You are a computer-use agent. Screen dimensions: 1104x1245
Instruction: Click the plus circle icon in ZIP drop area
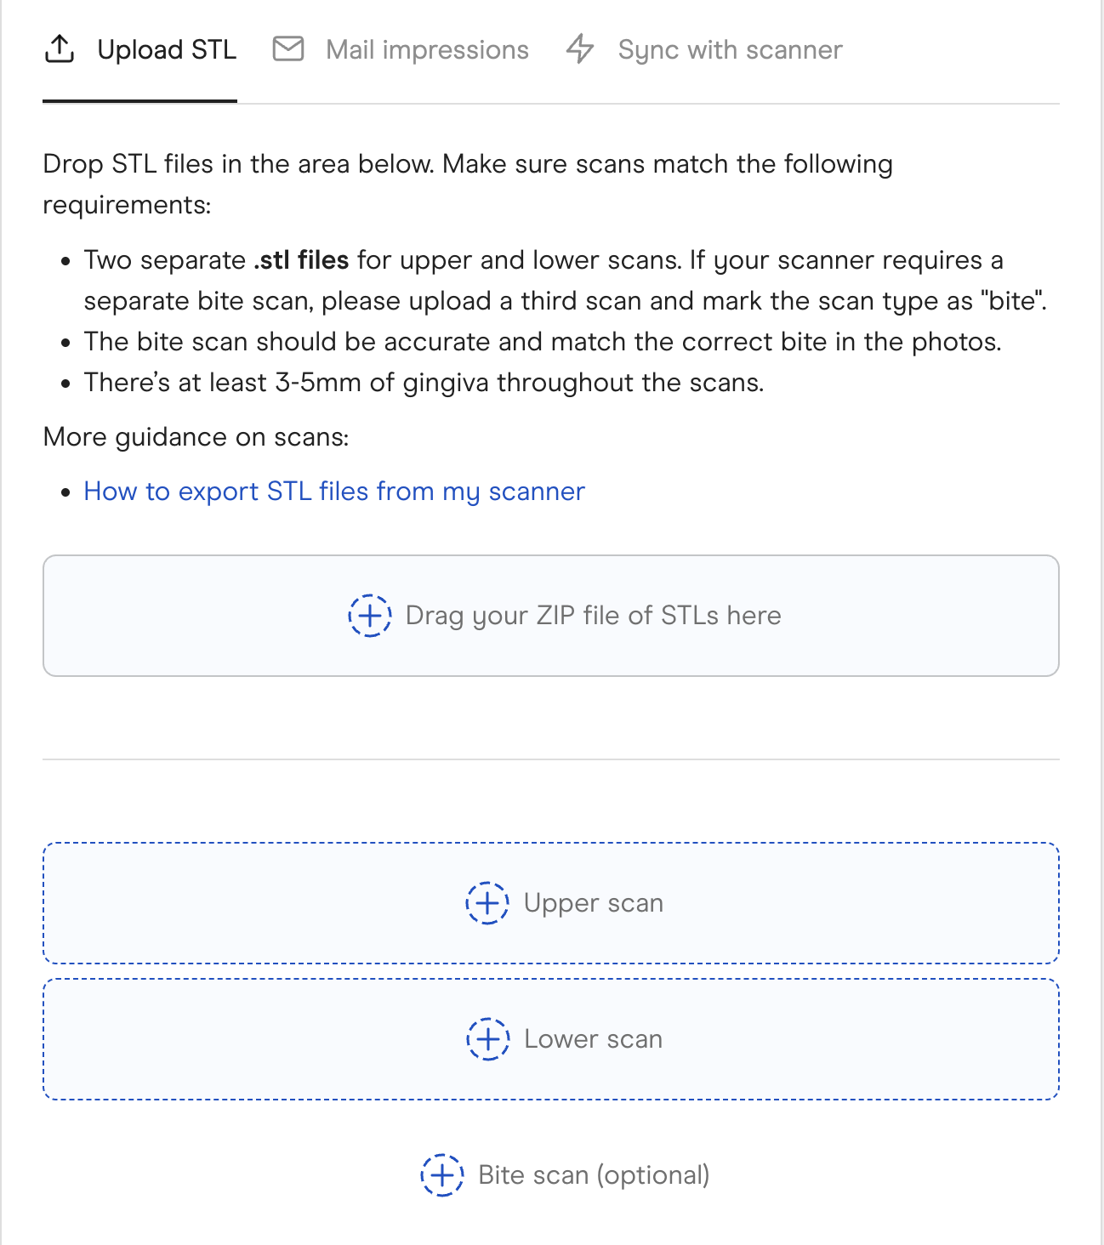click(x=370, y=616)
